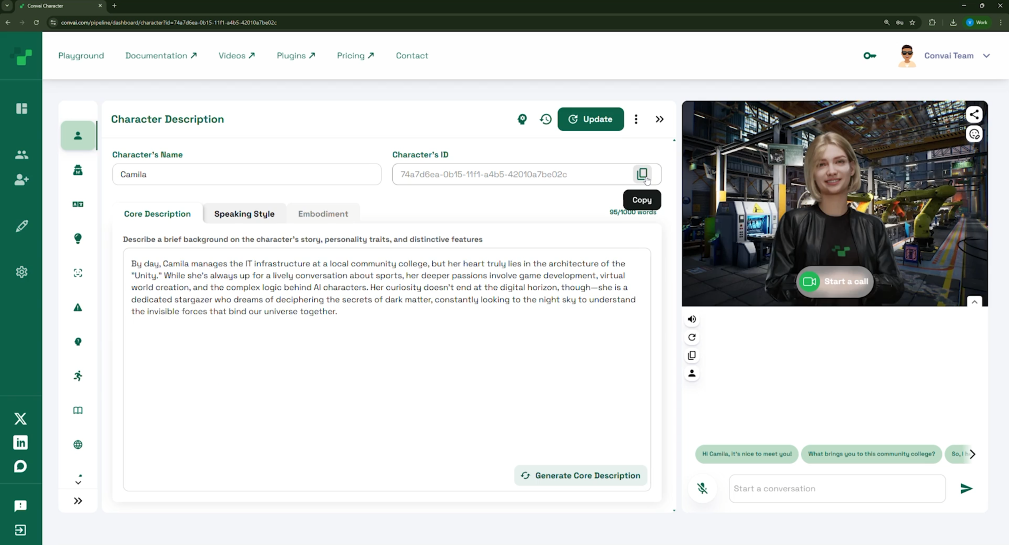The height and width of the screenshot is (545, 1009).
Task: Collapse the avatar preview panel chevron
Action: click(x=974, y=302)
